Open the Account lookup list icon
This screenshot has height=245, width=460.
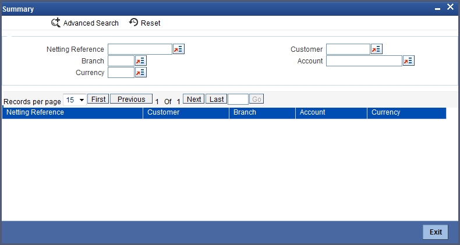click(409, 61)
